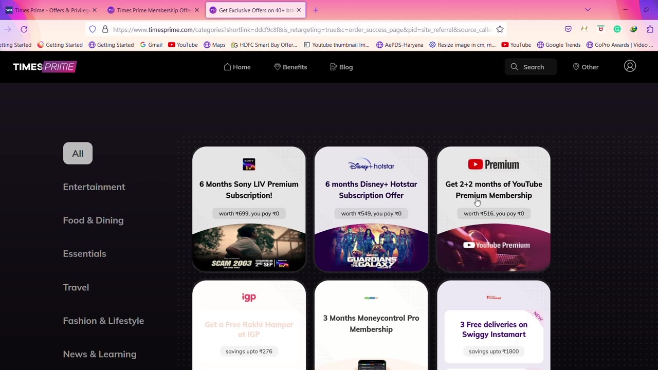Go forward in browser history
The height and width of the screenshot is (370, 658).
click(x=7, y=29)
